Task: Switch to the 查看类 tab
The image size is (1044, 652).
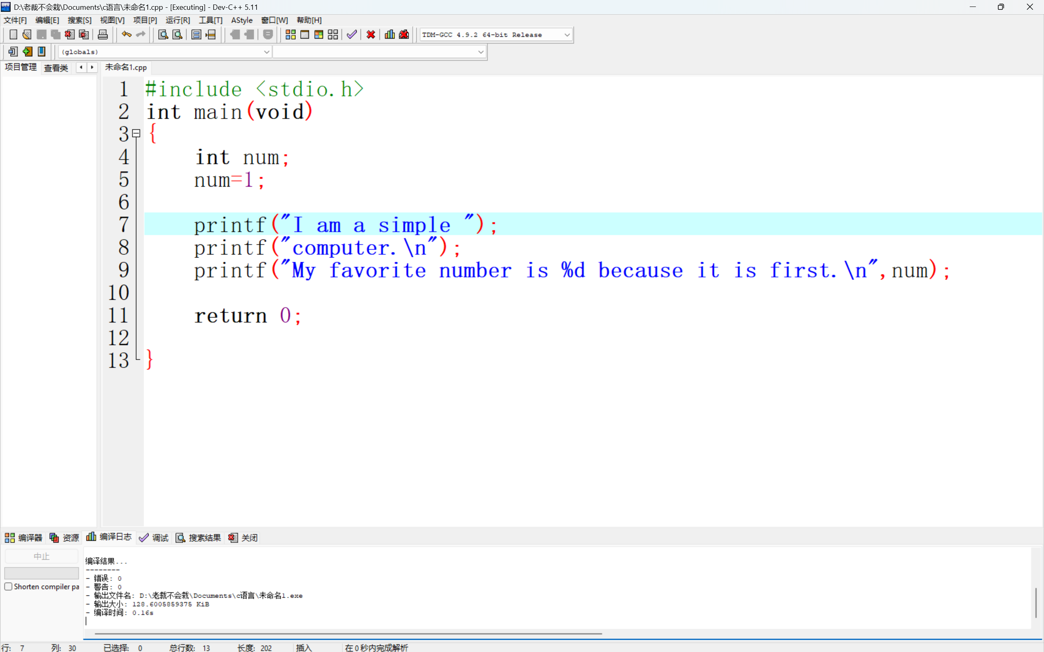Action: 56,68
